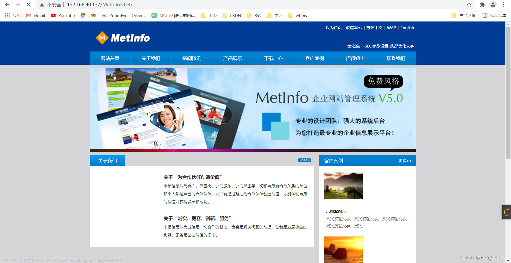Stop page loading with the X button
Image resolution: width=511 pixels, height=263 pixels.
coord(28,5)
